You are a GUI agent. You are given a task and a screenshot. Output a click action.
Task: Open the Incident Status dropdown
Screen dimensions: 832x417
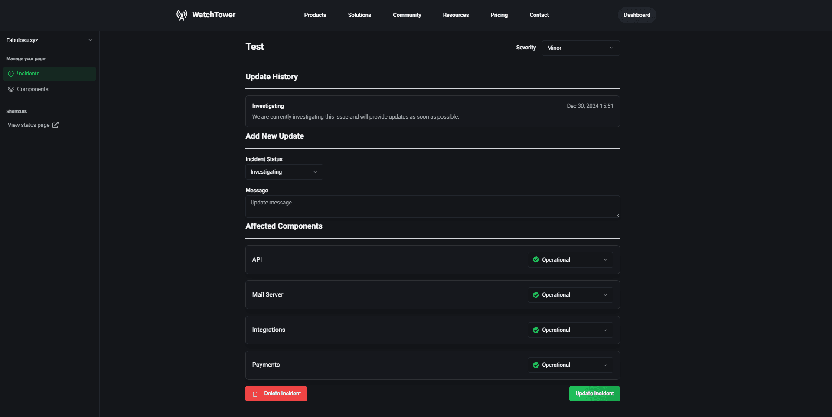[284, 171]
